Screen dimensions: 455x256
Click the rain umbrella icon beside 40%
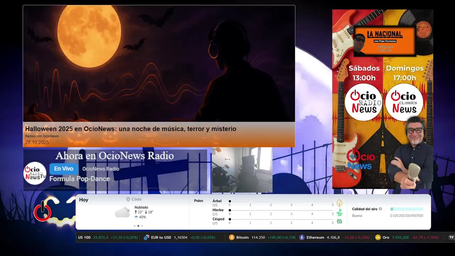[136, 217]
